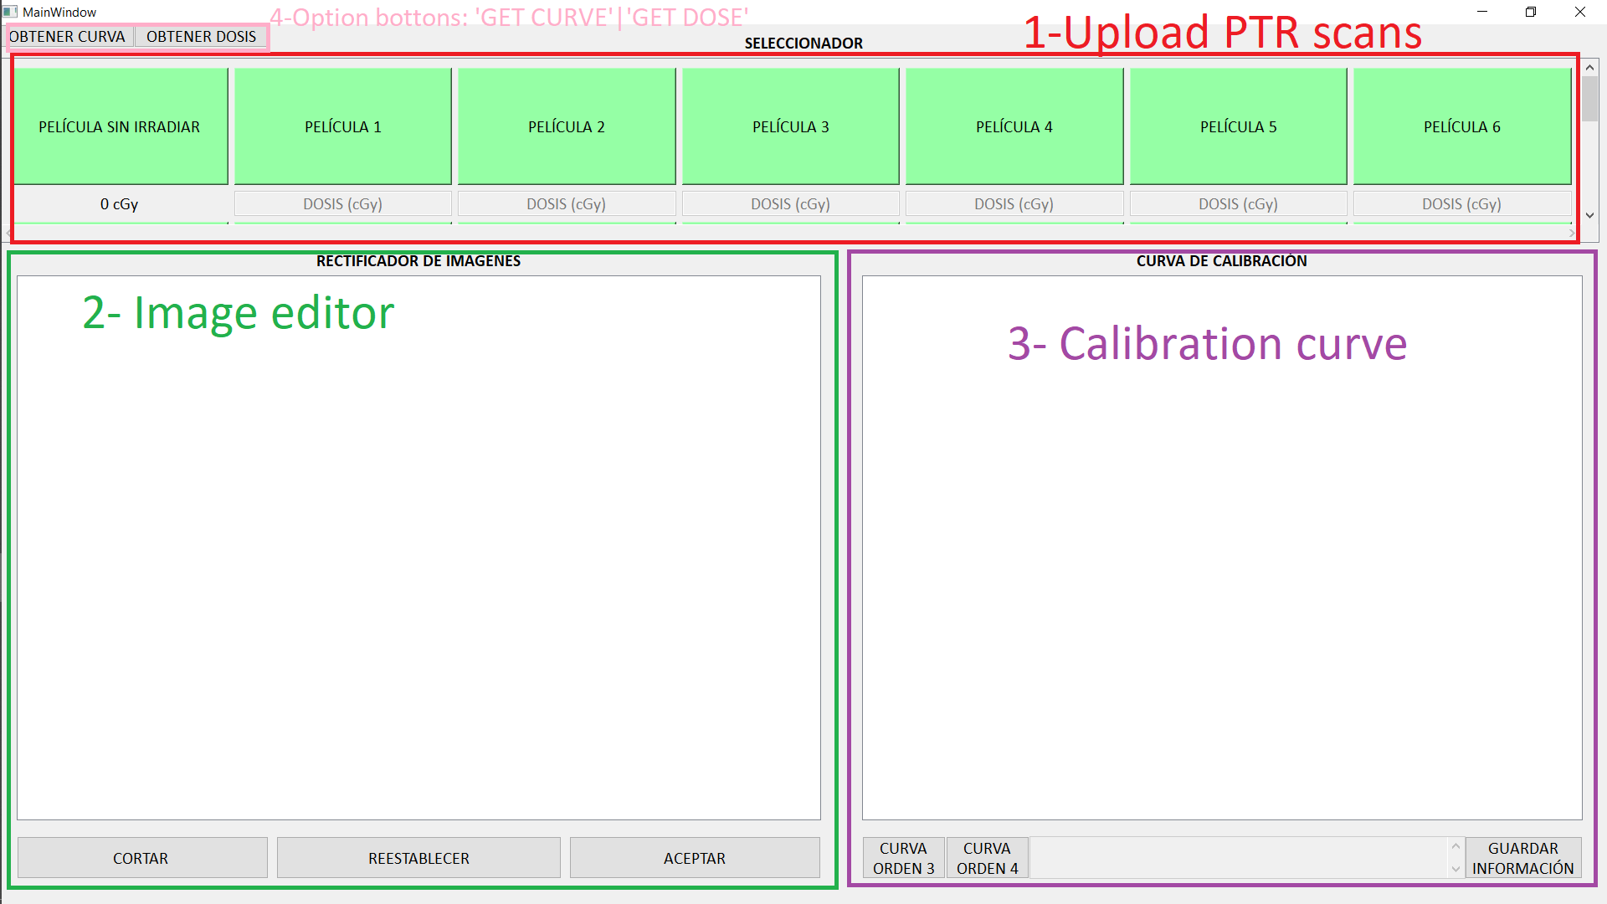Click the up arrow of the SELECCIONADOR scrollbar

pos(1589,67)
